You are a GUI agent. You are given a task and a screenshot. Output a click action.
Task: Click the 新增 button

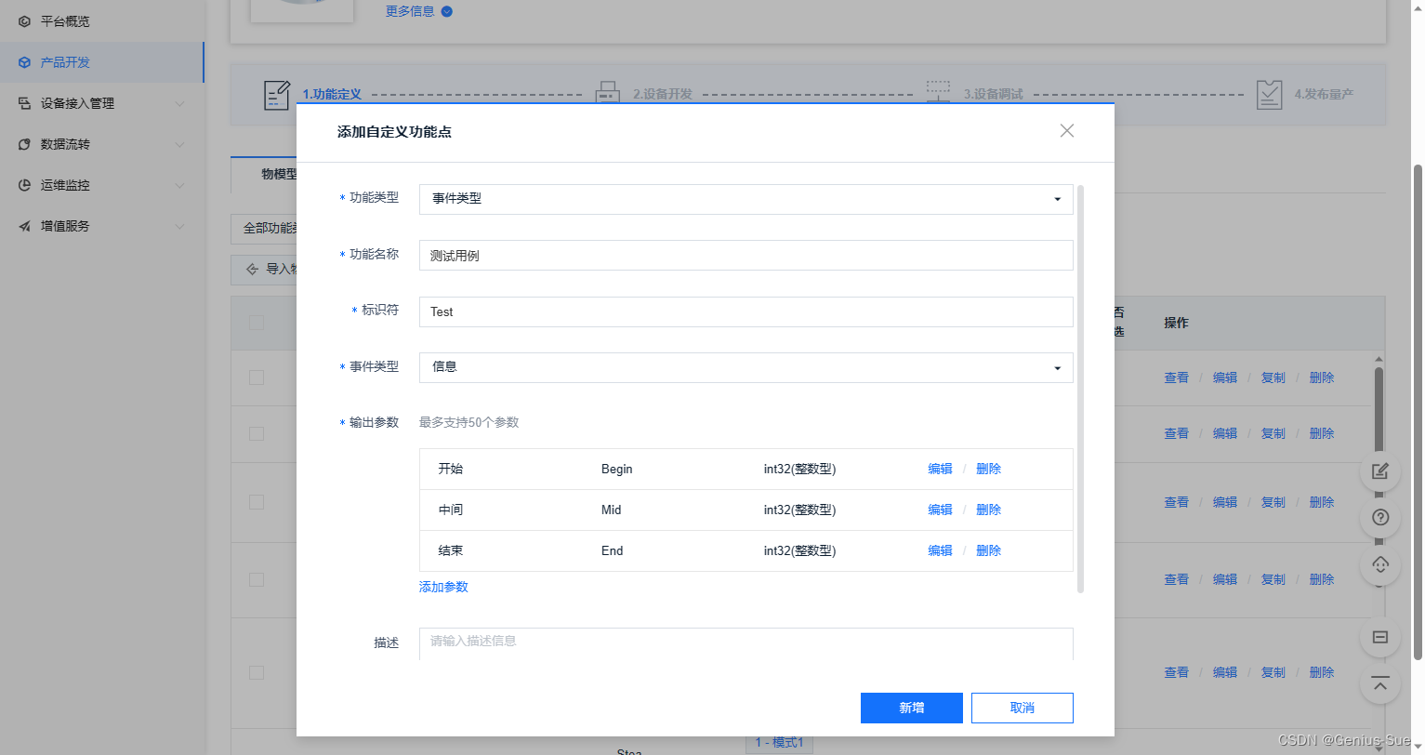[x=912, y=708]
